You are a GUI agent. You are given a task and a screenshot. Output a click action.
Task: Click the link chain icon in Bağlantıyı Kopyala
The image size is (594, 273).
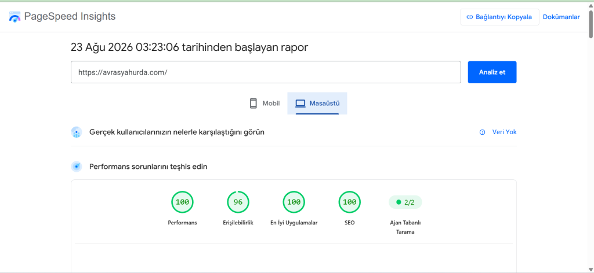(x=469, y=17)
